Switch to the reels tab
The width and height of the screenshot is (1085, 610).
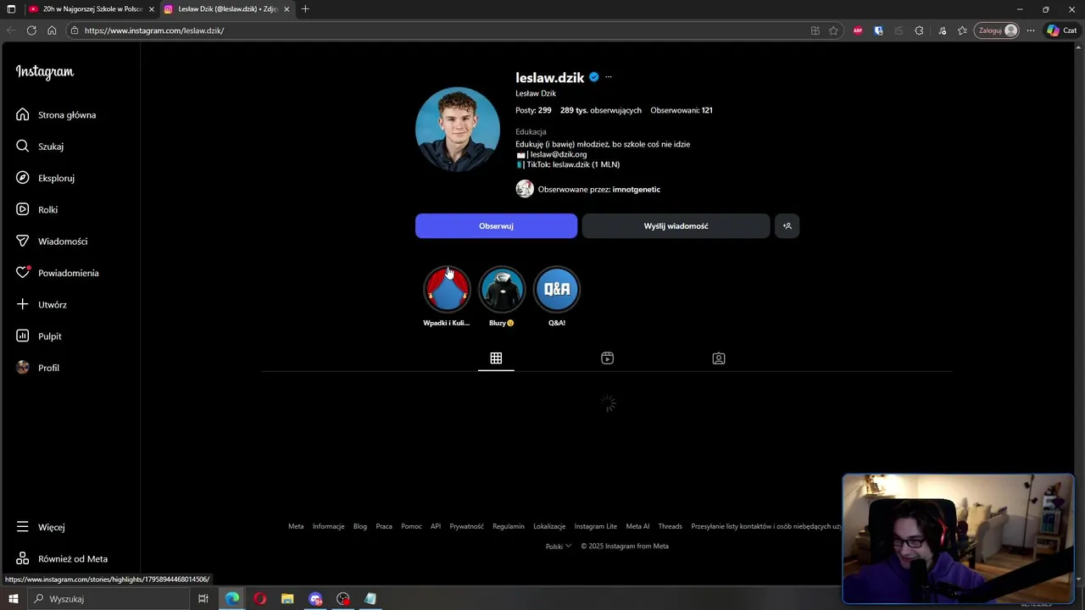click(607, 358)
